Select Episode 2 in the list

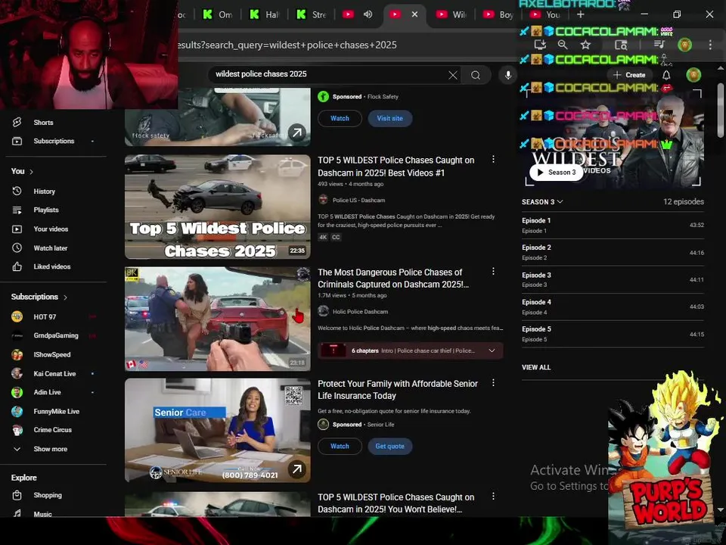pos(613,253)
